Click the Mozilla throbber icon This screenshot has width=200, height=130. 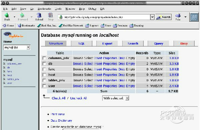tap(194, 17)
